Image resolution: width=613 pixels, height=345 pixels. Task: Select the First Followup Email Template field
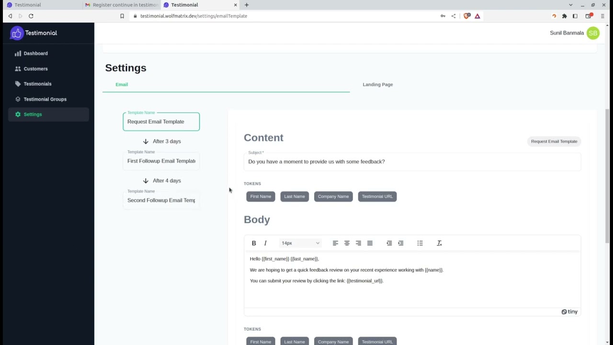point(161,161)
